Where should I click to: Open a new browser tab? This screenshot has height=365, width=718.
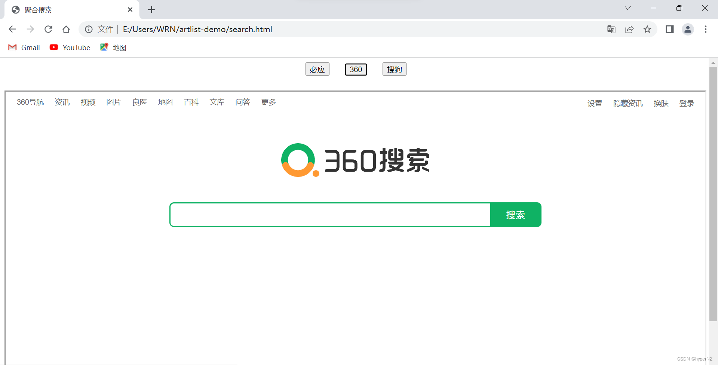coord(151,10)
